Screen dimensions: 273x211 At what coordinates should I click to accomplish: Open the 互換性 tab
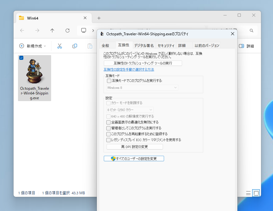tap(124, 45)
